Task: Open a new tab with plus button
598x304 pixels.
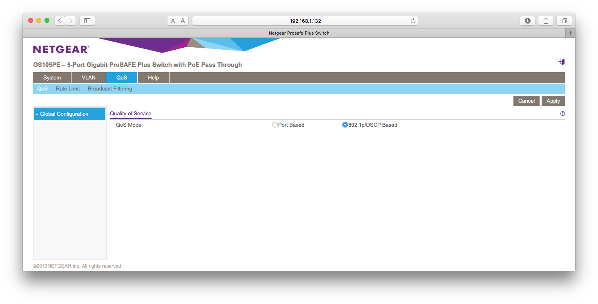Action: 570,33
